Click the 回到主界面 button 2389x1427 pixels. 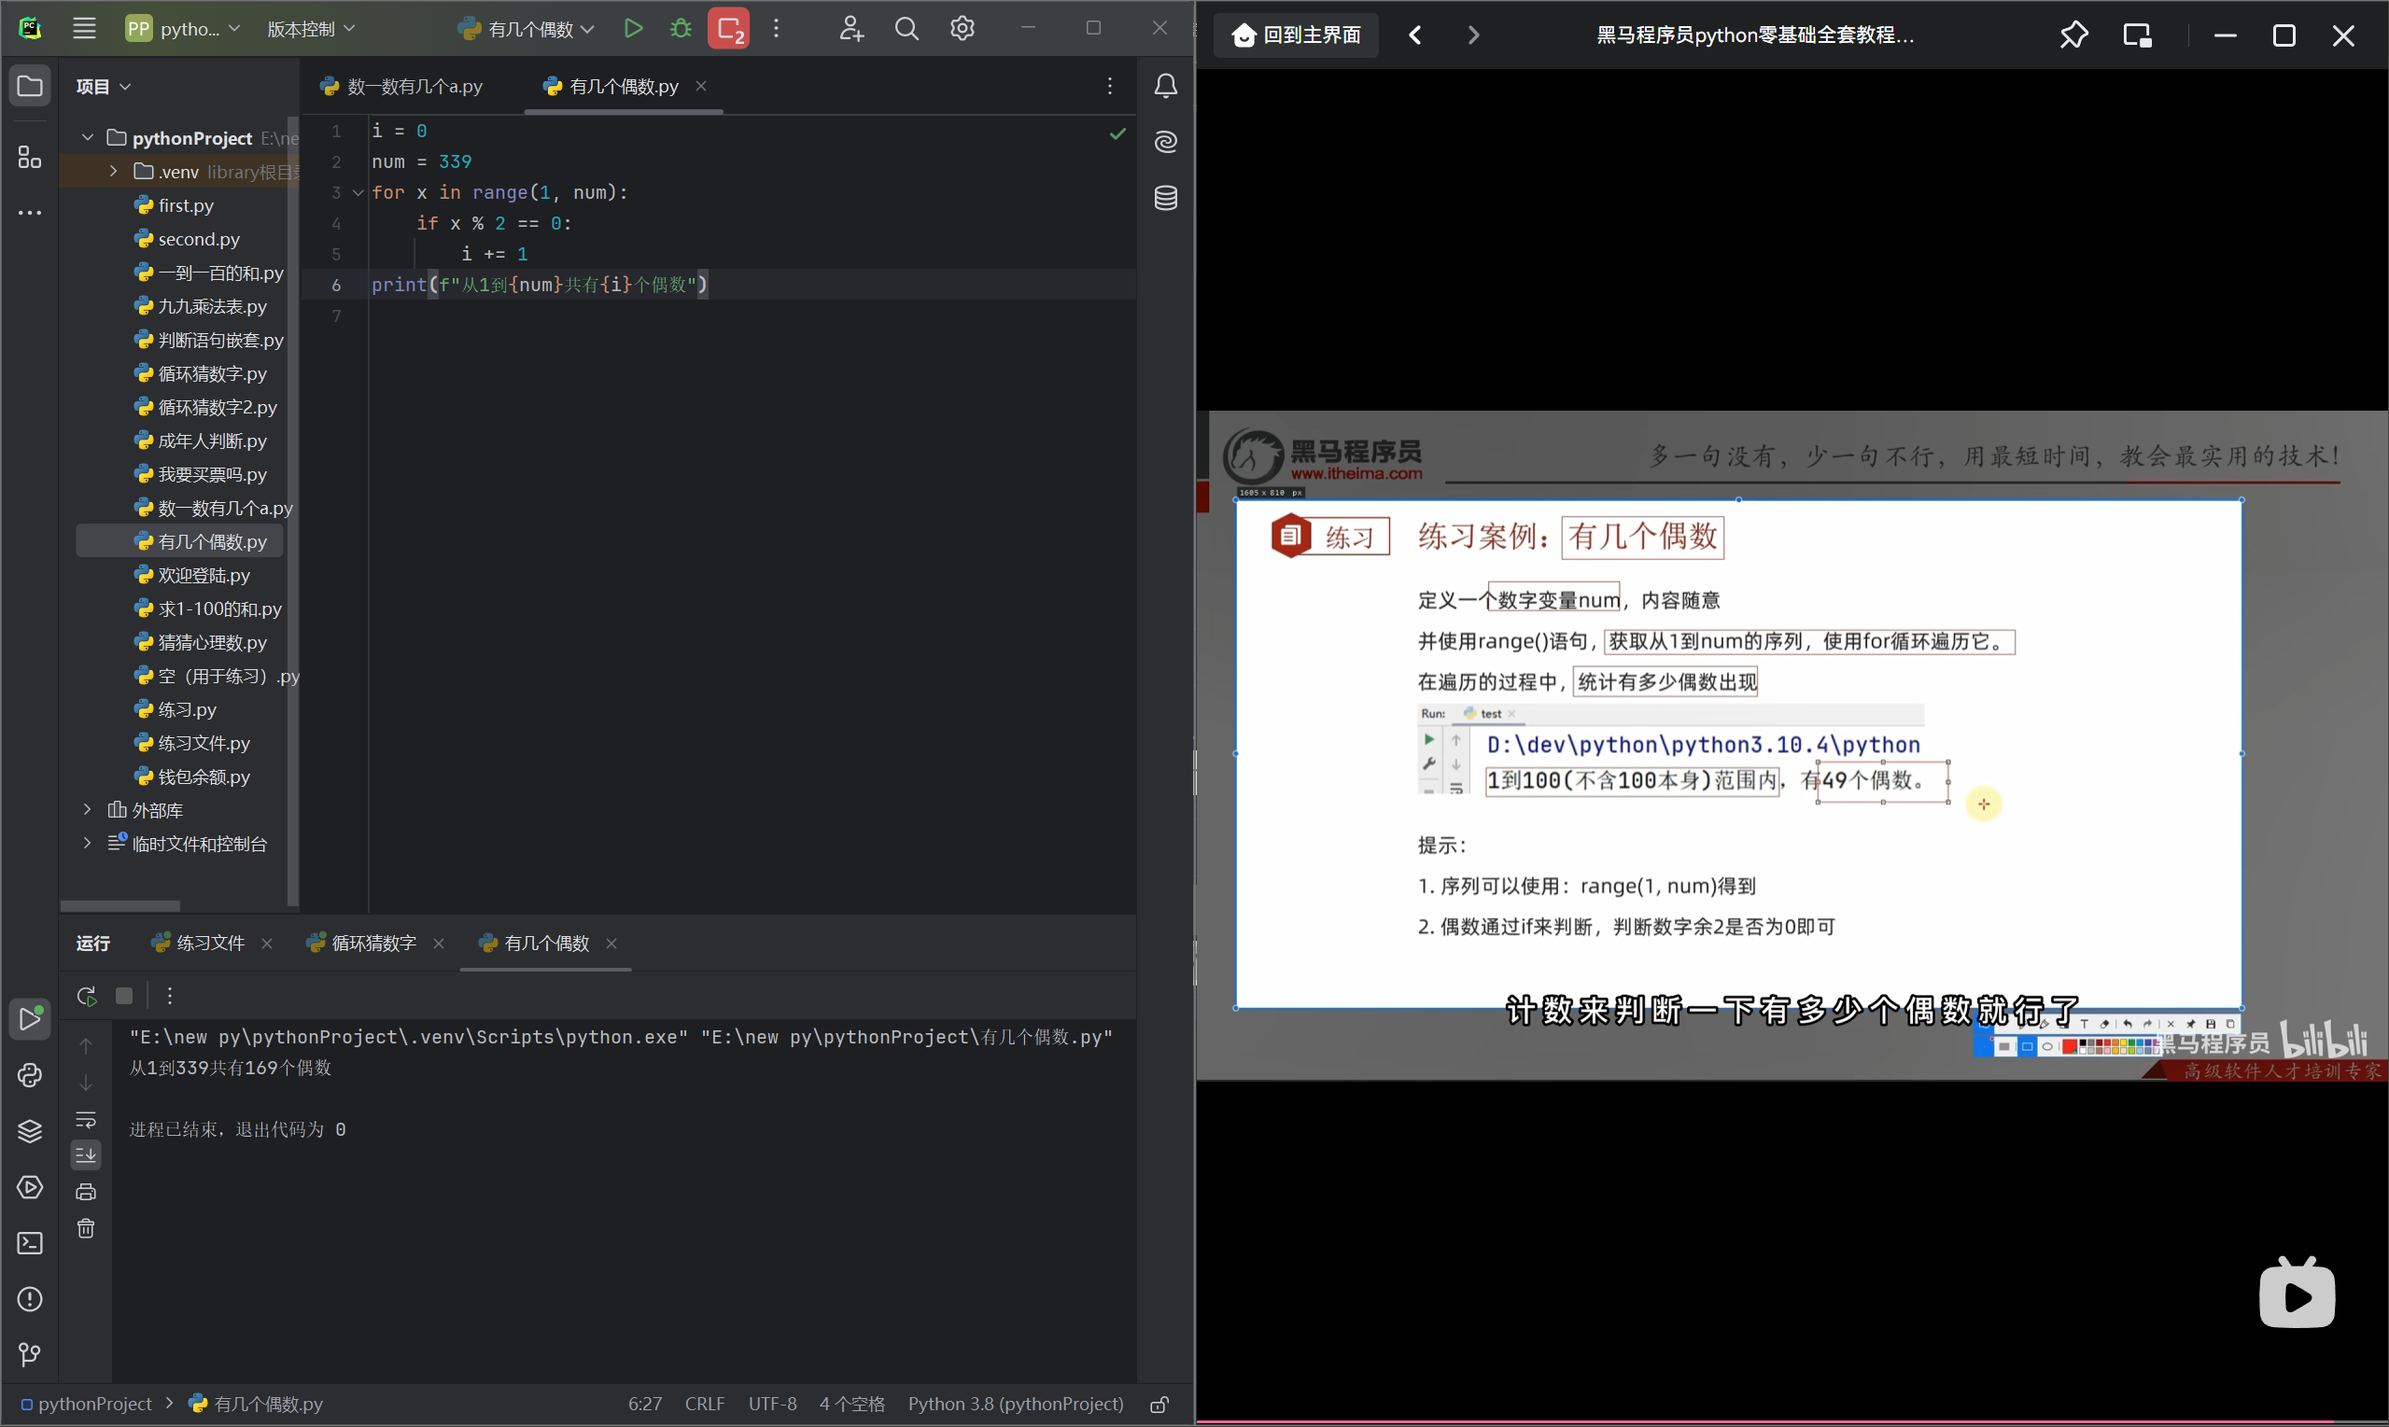pyautogui.click(x=1297, y=35)
